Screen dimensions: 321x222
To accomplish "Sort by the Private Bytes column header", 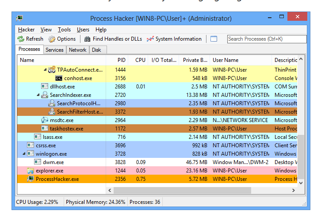I will (195, 60).
